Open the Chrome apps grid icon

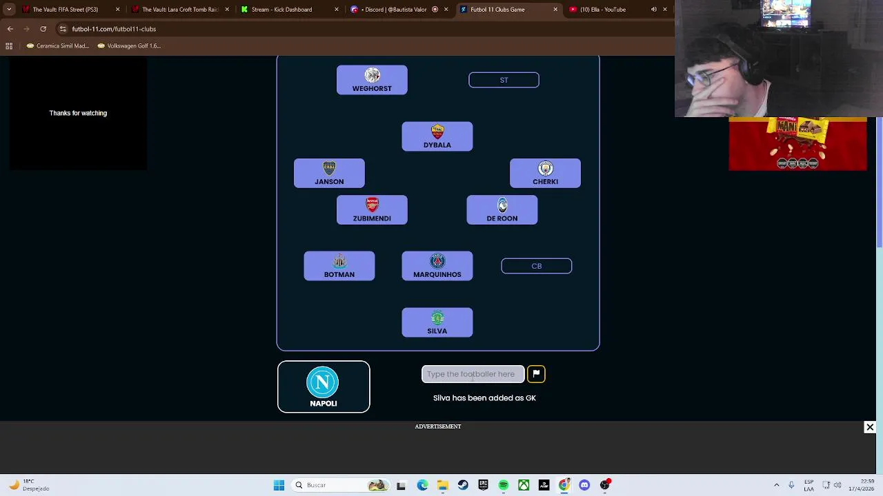(x=9, y=46)
